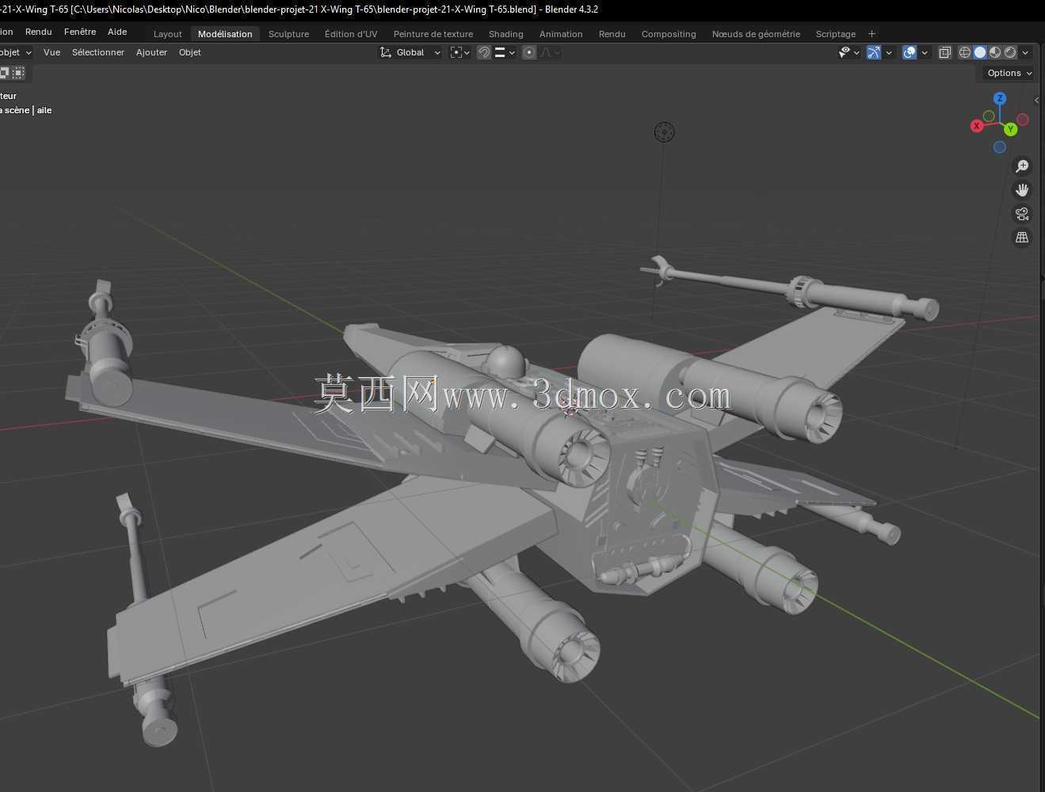Click the red X axis gizmo handle
Image resolution: width=1045 pixels, height=792 pixels.
pos(977,126)
